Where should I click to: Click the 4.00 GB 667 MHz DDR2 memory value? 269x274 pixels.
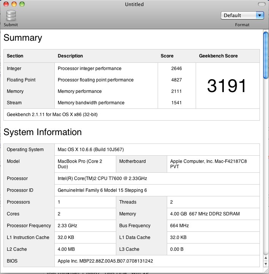(x=205, y=214)
